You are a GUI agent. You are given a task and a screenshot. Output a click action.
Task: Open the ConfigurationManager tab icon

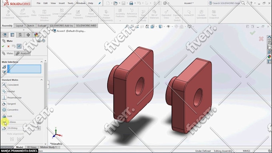20,35
